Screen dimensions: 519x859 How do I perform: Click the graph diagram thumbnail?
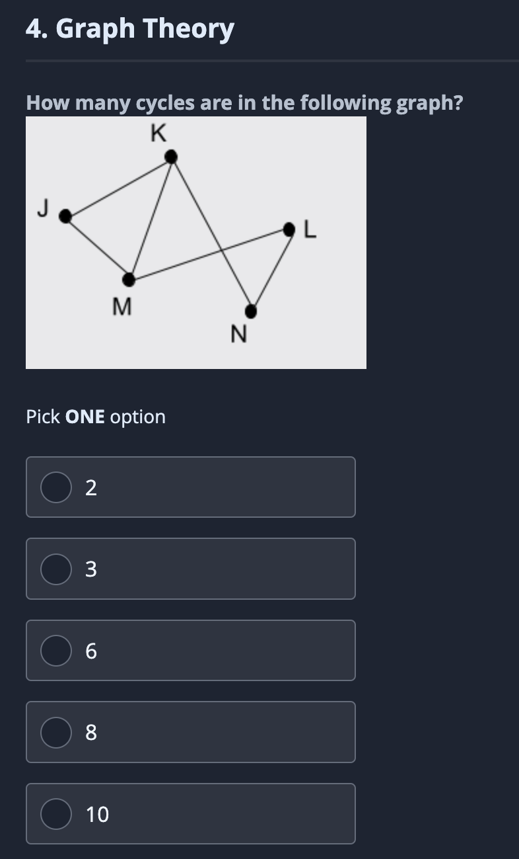[196, 243]
